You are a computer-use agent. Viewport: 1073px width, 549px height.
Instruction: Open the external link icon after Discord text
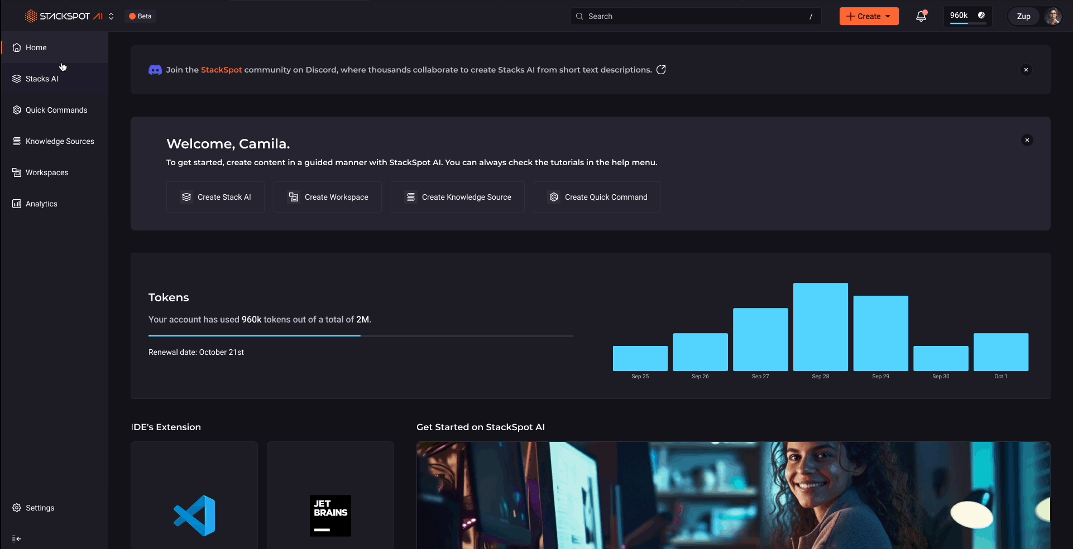pos(661,70)
